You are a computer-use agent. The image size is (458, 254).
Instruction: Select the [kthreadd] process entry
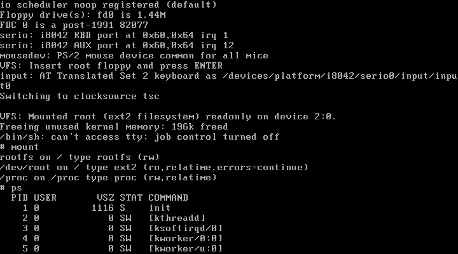(x=177, y=218)
